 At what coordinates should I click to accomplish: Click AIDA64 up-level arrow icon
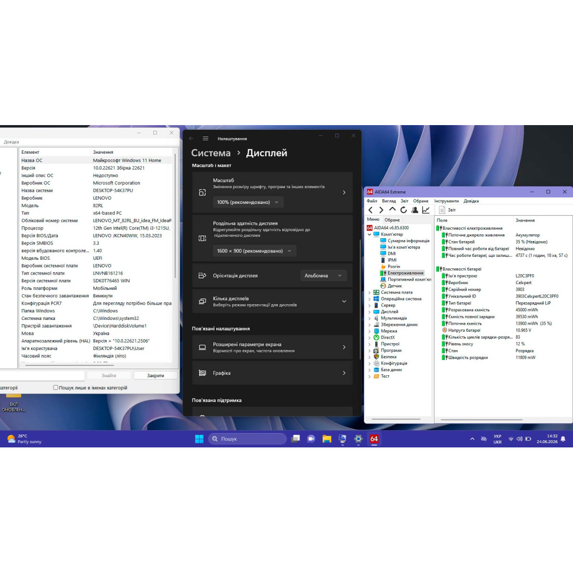392,210
